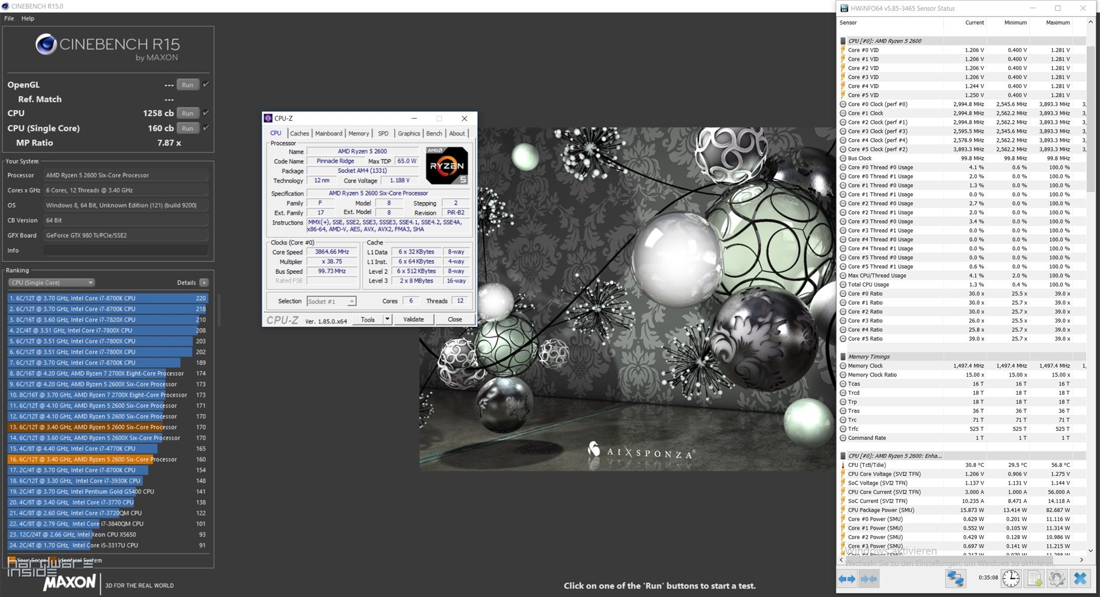This screenshot has height=597, width=1100.
Task: Click CPU-Z Close button at bottom
Action: coord(455,320)
